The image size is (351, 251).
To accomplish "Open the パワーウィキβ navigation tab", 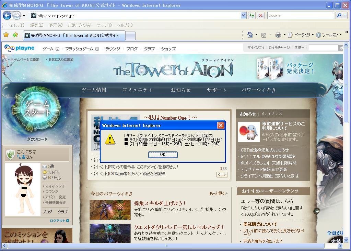I will [x=258, y=90].
